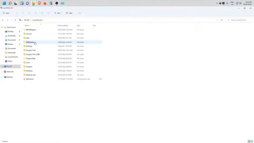Open the View dropdown menu
The width and height of the screenshot is (254, 143).
pos(70,13)
